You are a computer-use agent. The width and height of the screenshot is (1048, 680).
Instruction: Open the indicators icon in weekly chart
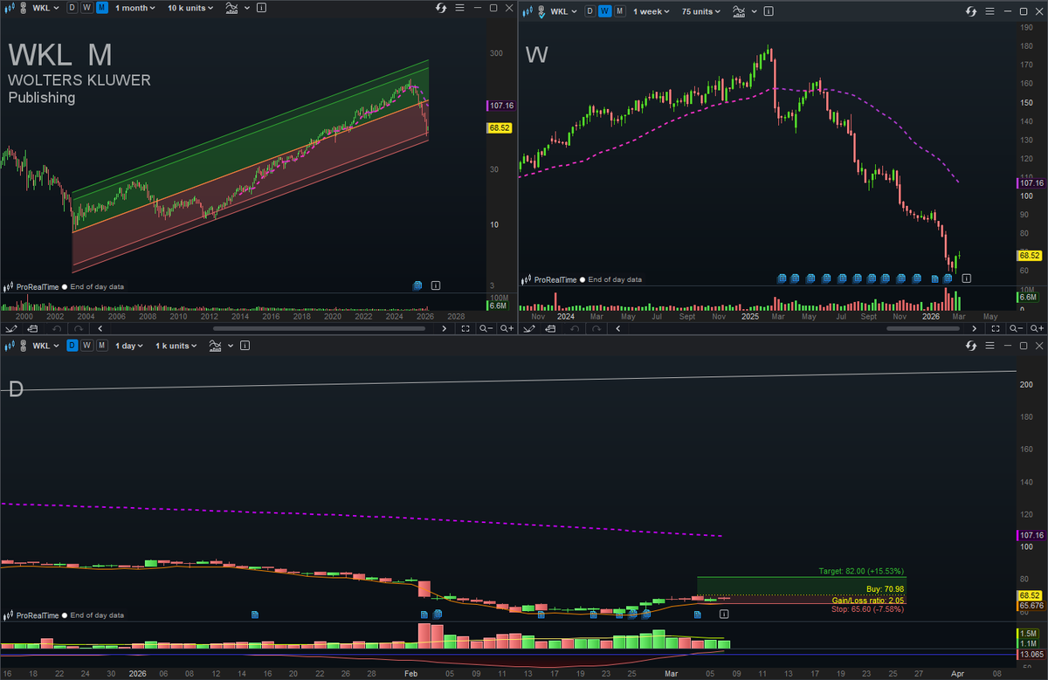[739, 11]
